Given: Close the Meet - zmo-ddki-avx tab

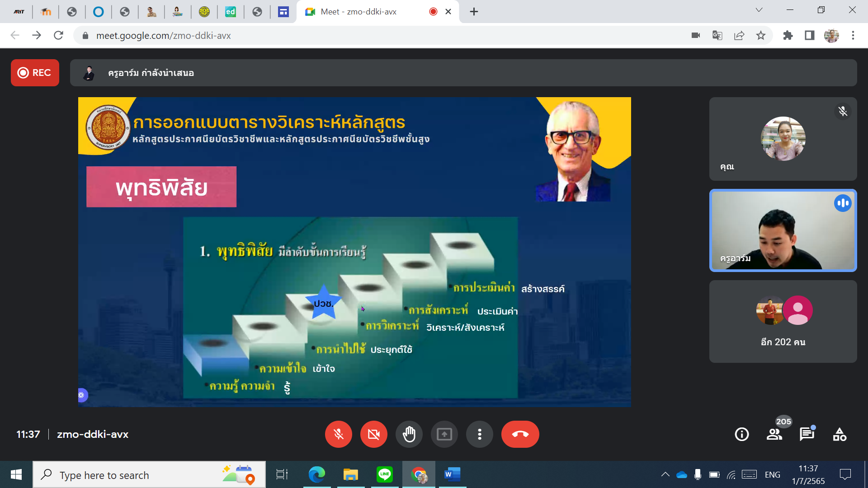Looking at the screenshot, I should click(x=448, y=12).
